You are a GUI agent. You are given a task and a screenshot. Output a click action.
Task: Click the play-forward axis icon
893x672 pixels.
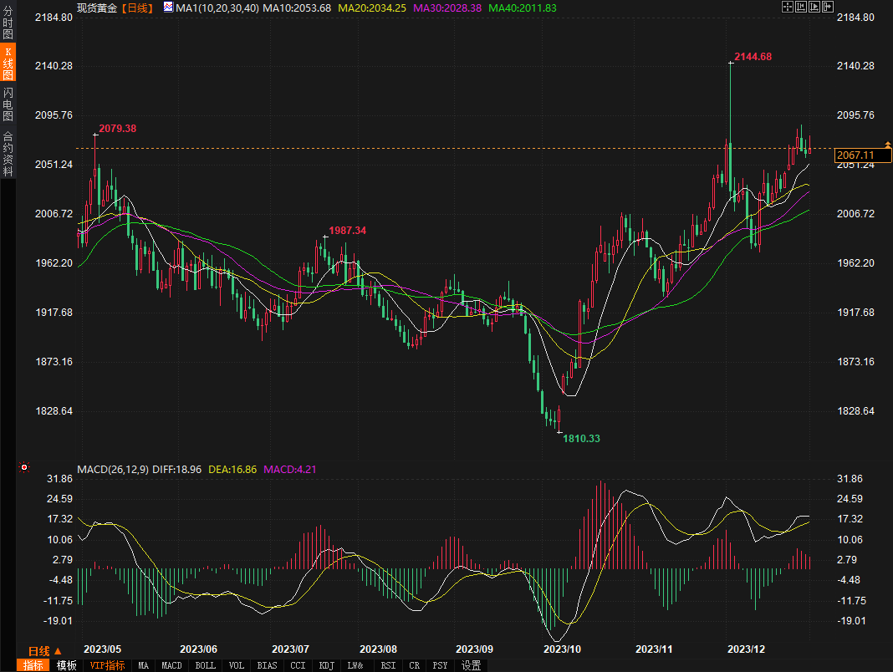pyautogui.click(x=814, y=7)
